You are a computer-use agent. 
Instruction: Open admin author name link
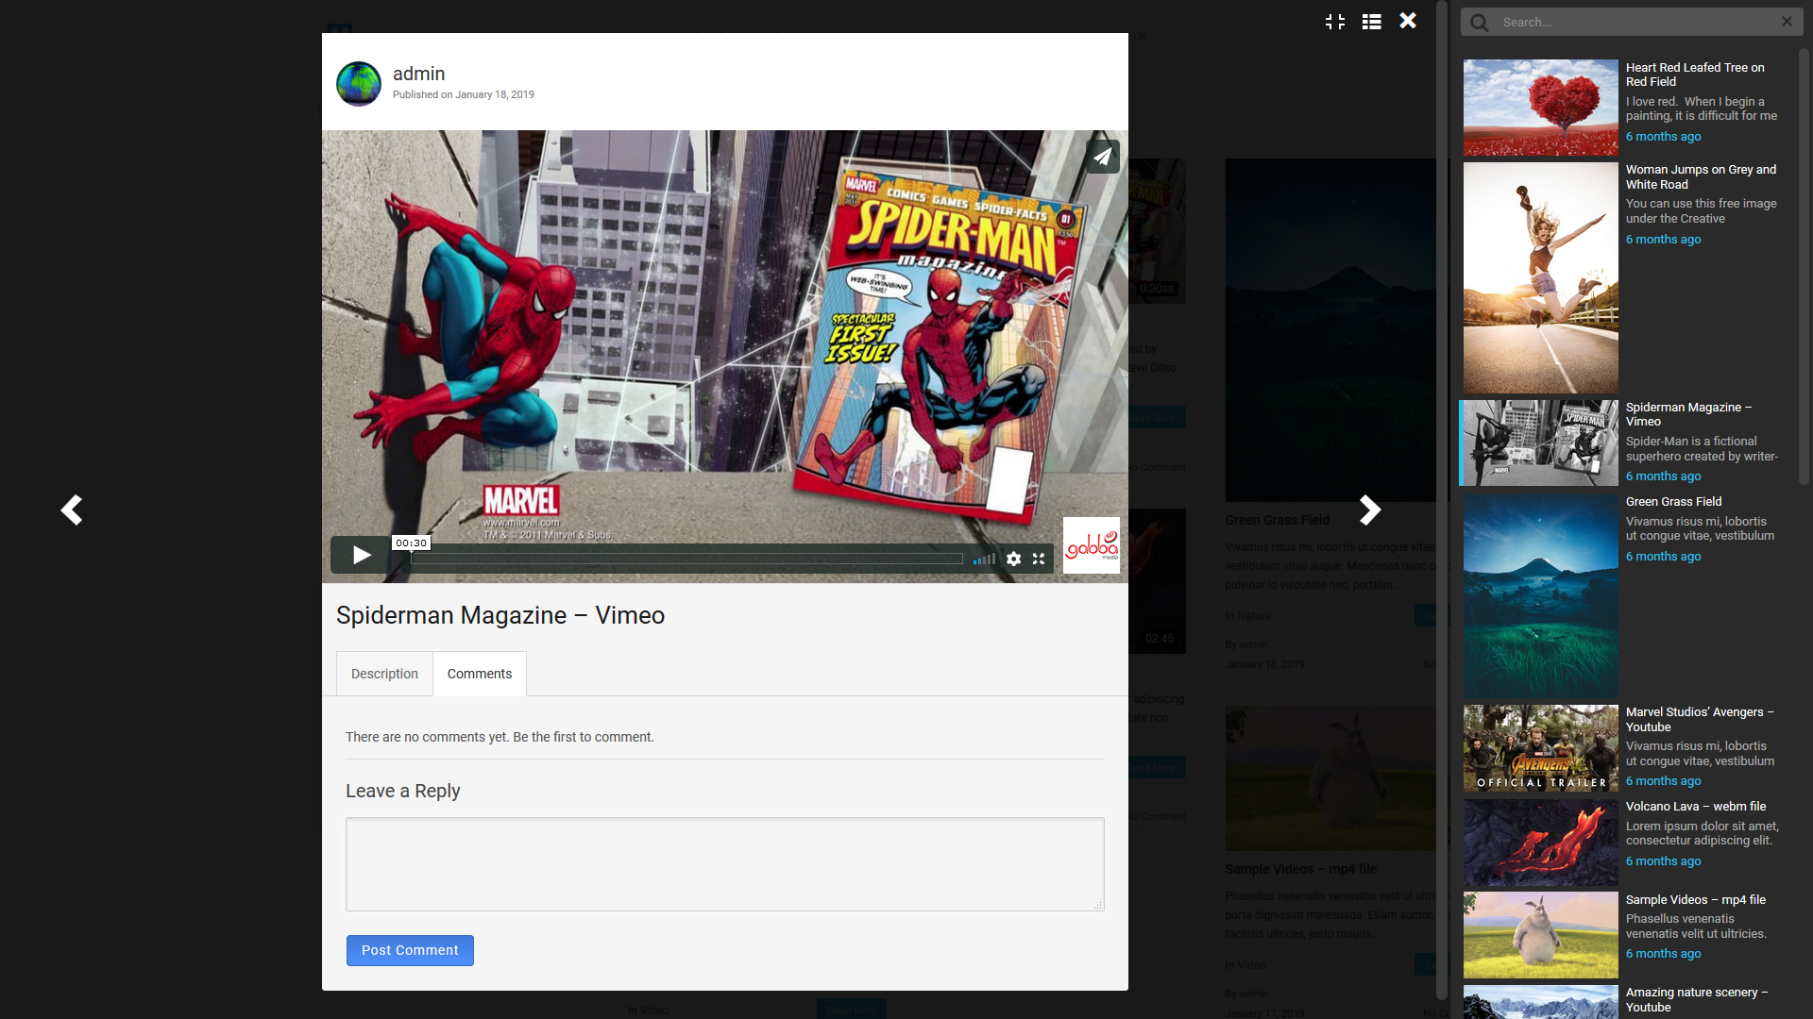[418, 74]
